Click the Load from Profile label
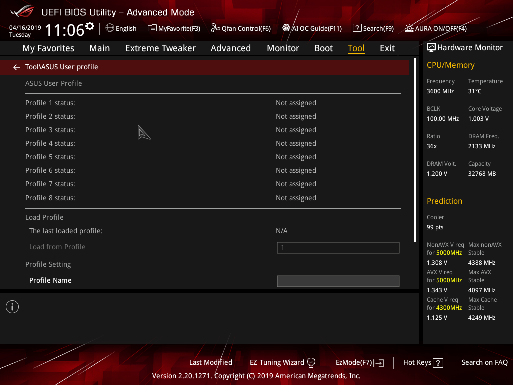The height and width of the screenshot is (385, 513). click(57, 247)
